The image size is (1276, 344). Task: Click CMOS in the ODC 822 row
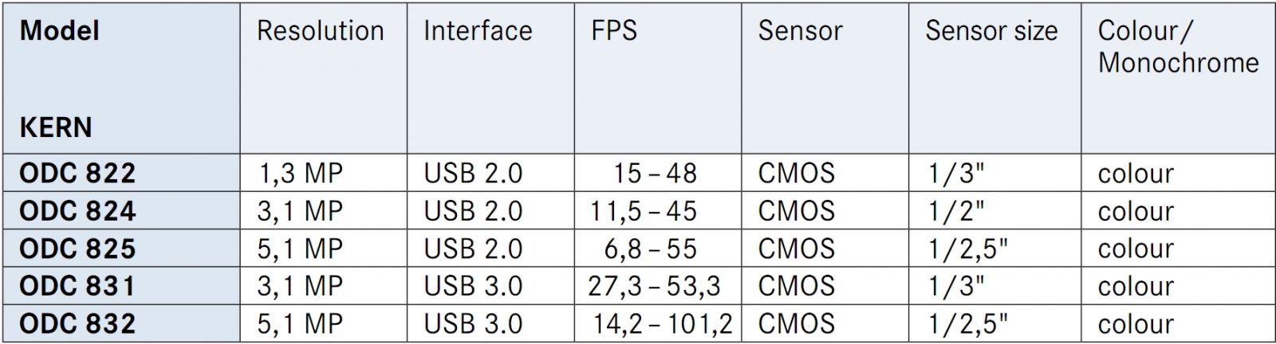tap(796, 173)
